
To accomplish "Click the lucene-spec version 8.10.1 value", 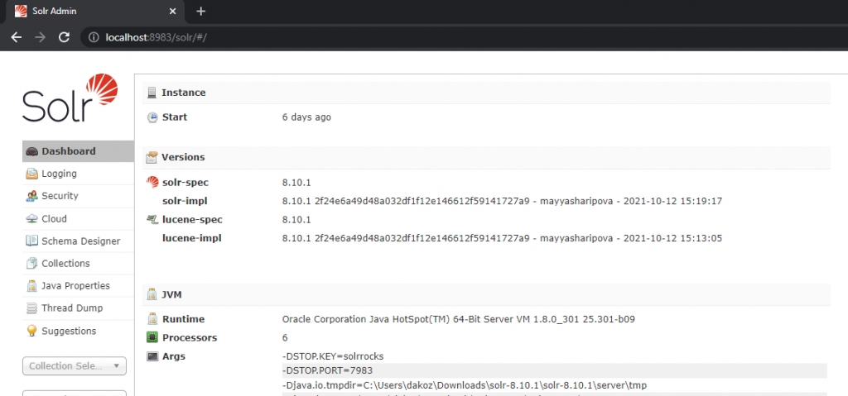I will pos(296,220).
